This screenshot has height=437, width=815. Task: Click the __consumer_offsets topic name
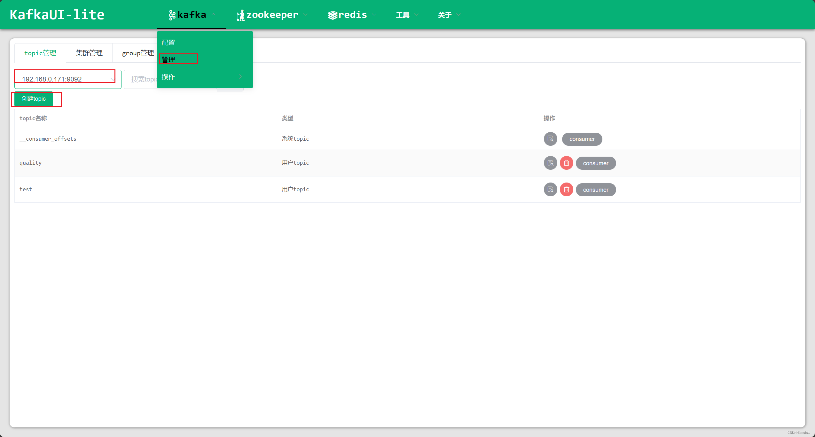[48, 139]
